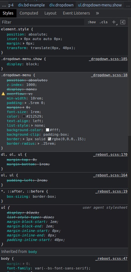The height and width of the screenshot is (272, 131).
Task: Open _reboot.scss:19 source link
Action: click(x=111, y=191)
